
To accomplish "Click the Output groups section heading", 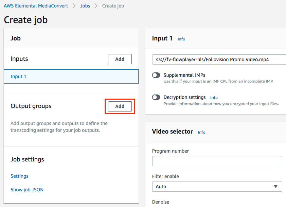I will [31, 106].
